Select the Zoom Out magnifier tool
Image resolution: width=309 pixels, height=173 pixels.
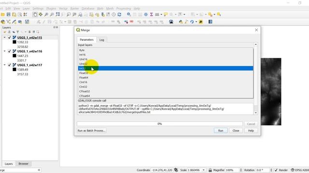click(52, 14)
